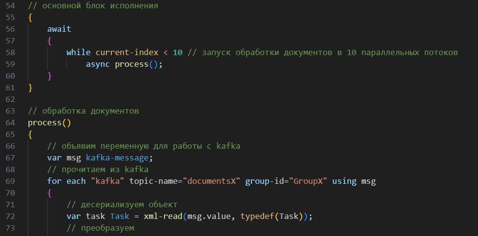Click the word 'параллельных' in the comment

(x=390, y=52)
